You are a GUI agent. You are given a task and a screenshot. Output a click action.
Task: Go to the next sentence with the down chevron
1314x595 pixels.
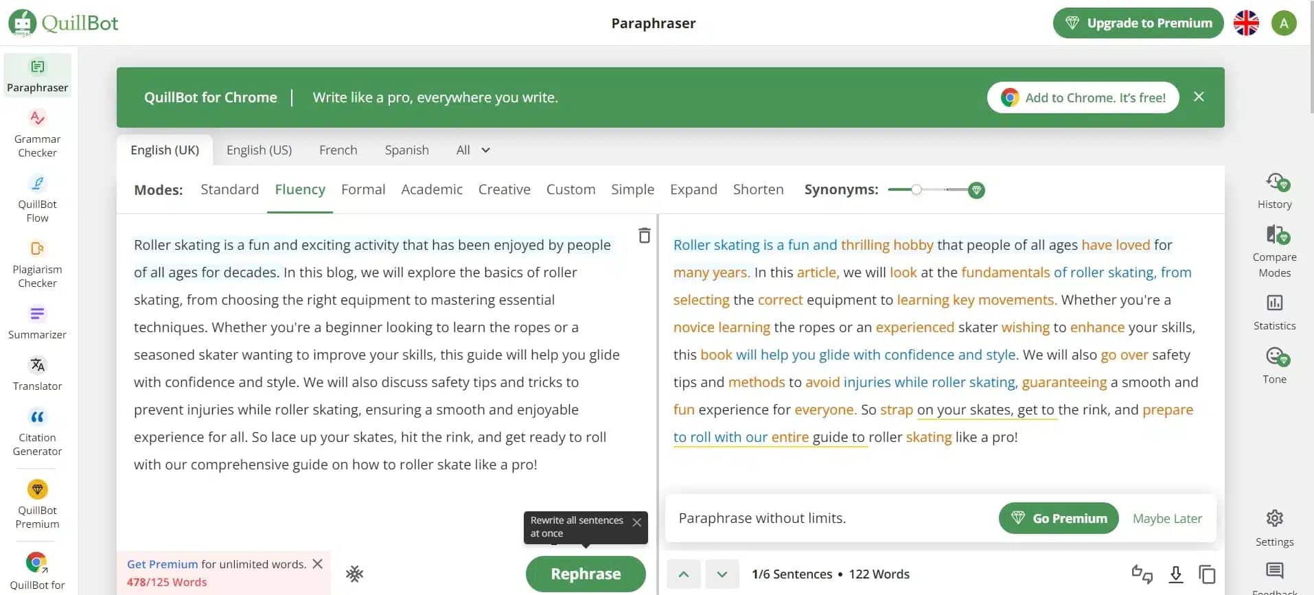tap(722, 574)
